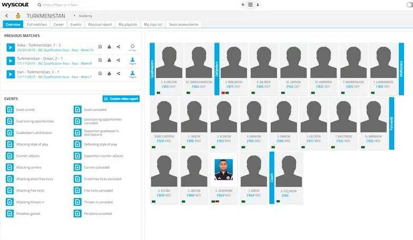The width and height of the screenshot is (413, 240).
Task: Open the Turkmenistan – Oman, 2 - 1 match link
Action: tap(40, 59)
